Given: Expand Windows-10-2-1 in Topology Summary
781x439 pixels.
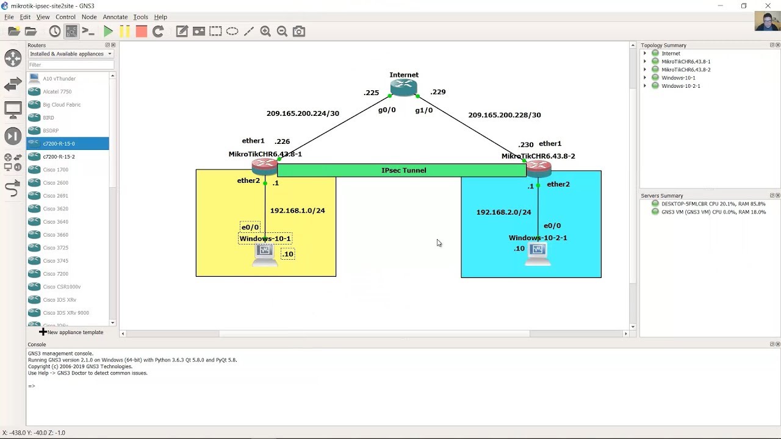Looking at the screenshot, I should [645, 86].
